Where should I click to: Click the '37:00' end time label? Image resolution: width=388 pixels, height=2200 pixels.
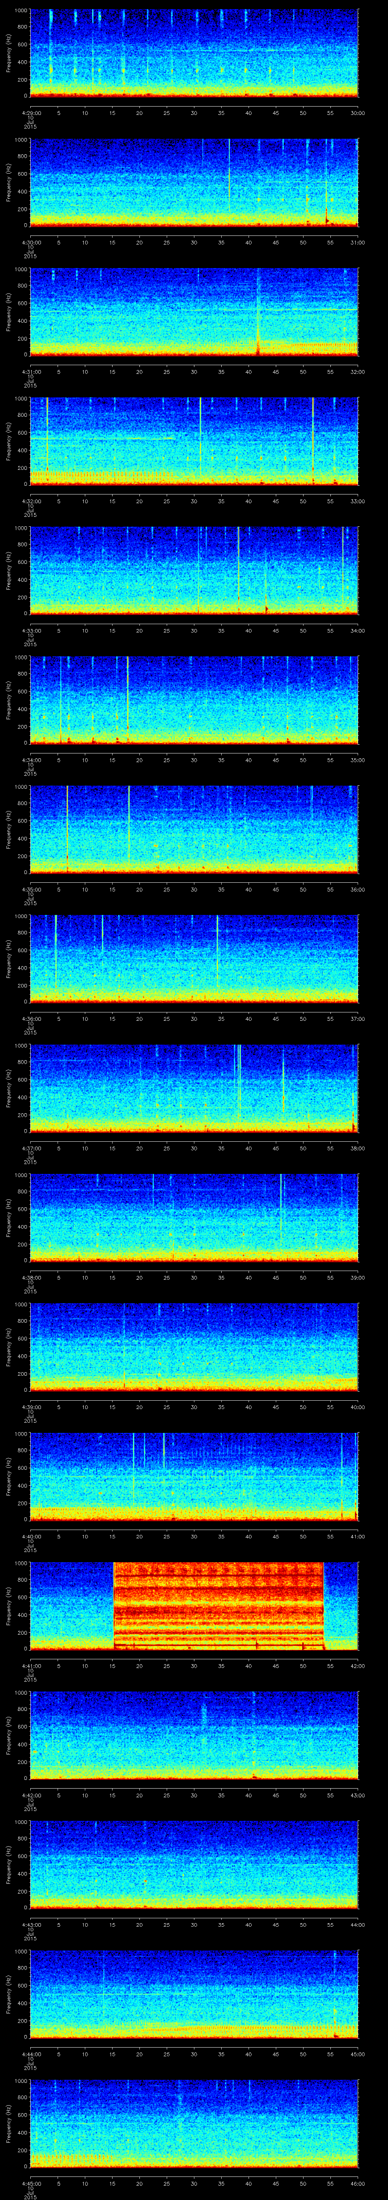pyautogui.click(x=357, y=1019)
